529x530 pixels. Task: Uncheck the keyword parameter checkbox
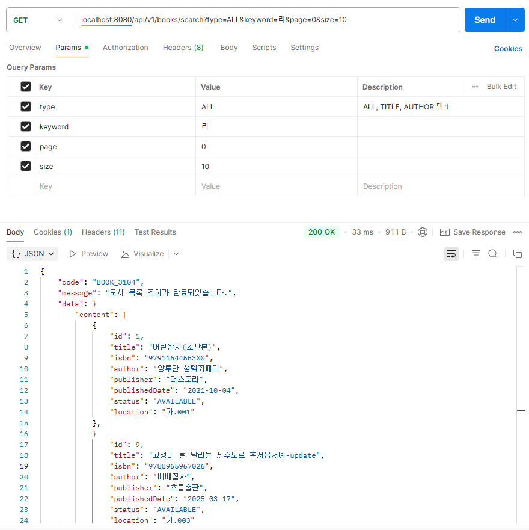(26, 126)
